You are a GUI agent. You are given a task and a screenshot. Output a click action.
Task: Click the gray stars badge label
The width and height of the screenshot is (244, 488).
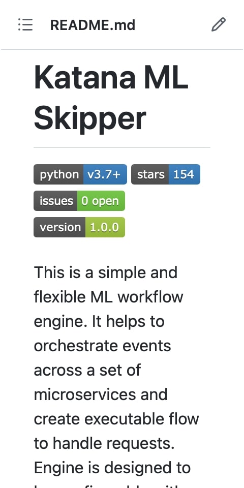tap(150, 174)
